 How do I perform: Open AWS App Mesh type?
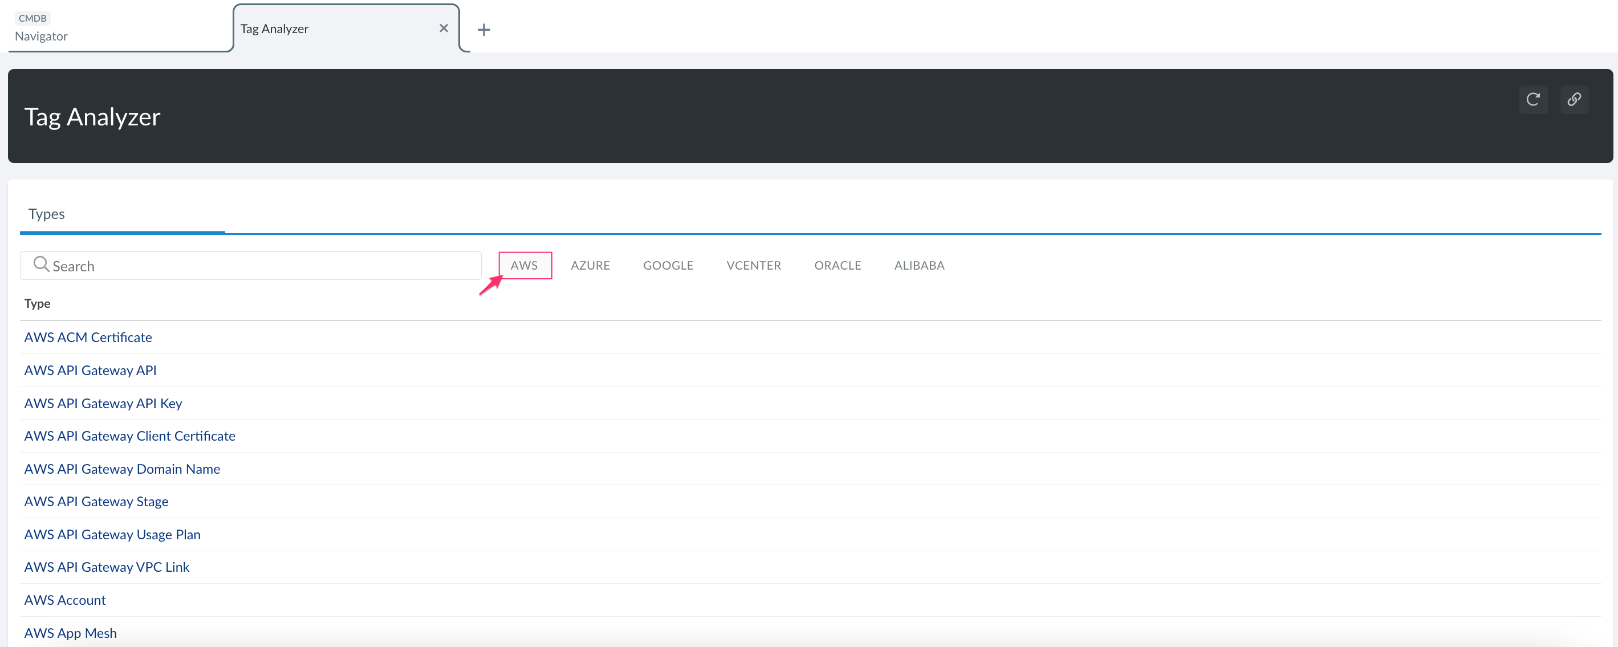tap(70, 633)
